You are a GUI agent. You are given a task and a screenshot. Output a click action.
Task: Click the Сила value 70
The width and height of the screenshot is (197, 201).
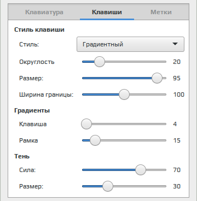point(177,170)
